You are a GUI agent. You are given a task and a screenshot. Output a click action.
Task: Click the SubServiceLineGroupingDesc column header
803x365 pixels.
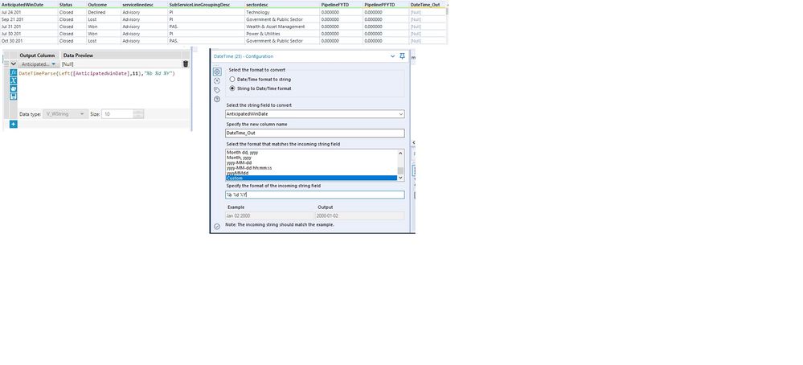(206, 5)
